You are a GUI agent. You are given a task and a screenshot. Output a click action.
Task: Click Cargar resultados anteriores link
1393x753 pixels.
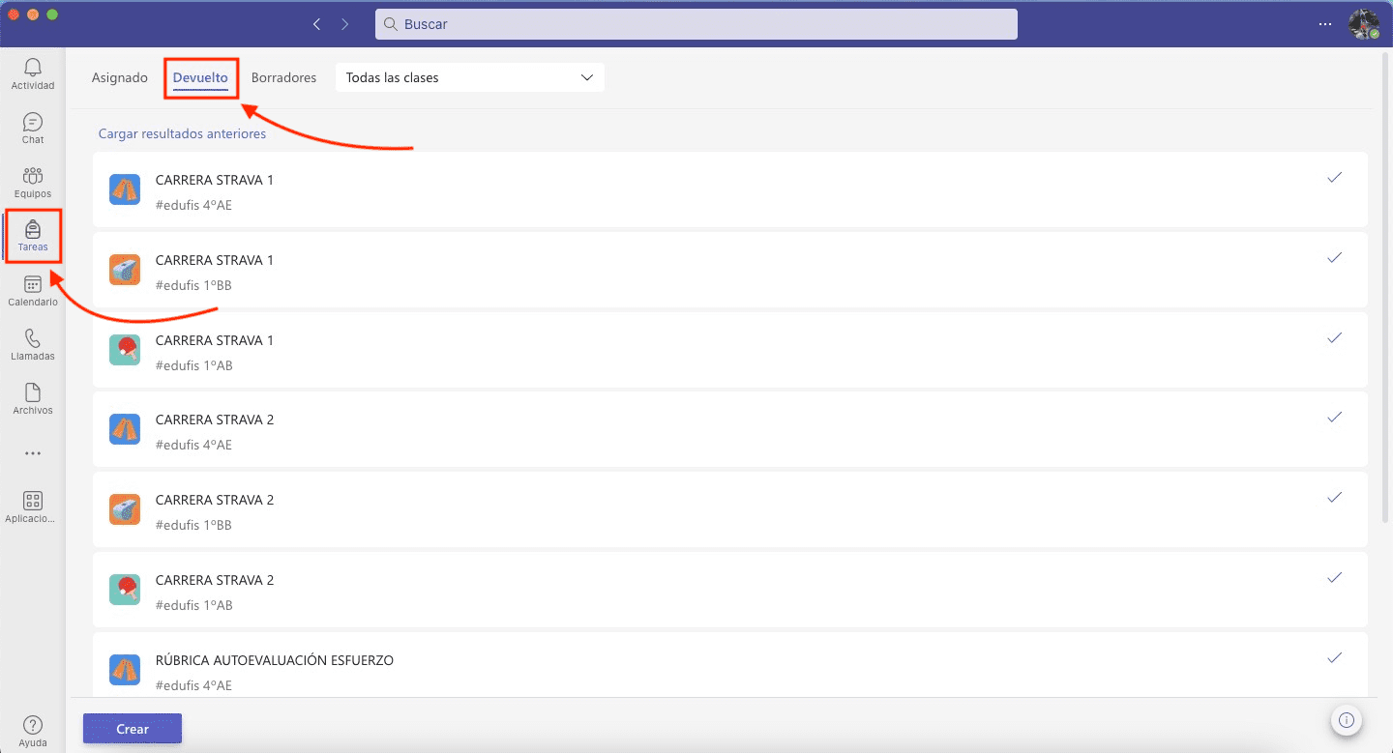182,133
